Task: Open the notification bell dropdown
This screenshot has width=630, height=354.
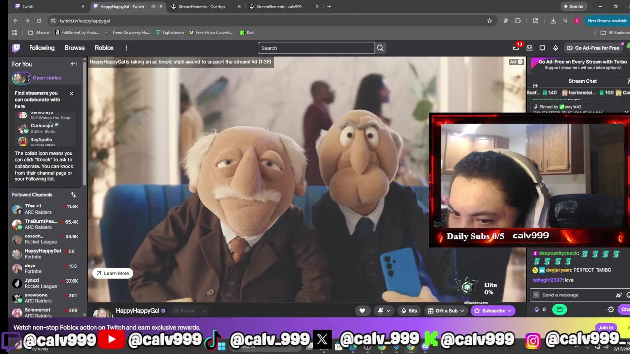Action: point(383,311)
